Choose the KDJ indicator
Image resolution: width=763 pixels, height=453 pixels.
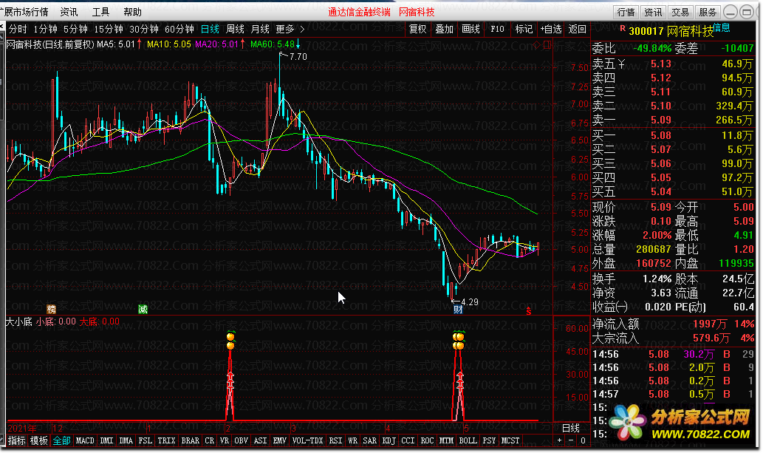[389, 441]
